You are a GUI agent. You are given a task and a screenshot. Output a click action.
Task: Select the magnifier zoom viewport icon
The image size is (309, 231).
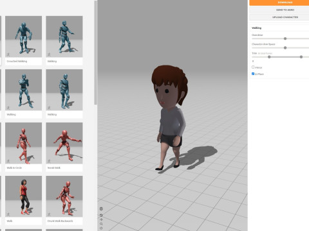(x=101, y=224)
